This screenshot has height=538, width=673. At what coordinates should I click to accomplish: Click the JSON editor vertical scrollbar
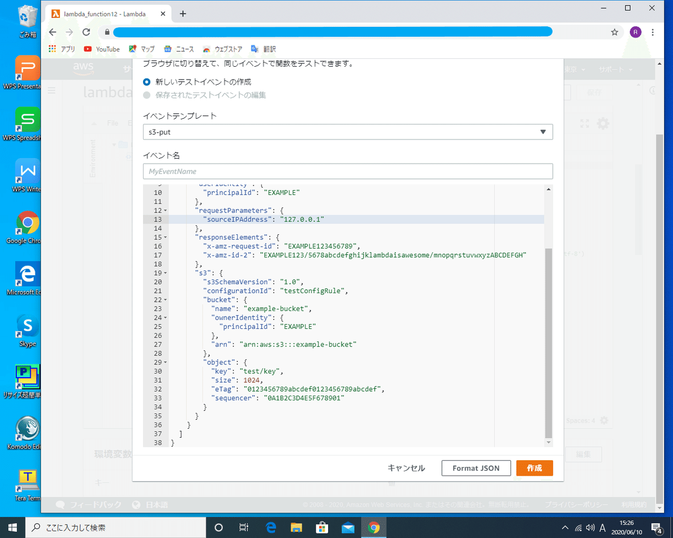point(548,343)
